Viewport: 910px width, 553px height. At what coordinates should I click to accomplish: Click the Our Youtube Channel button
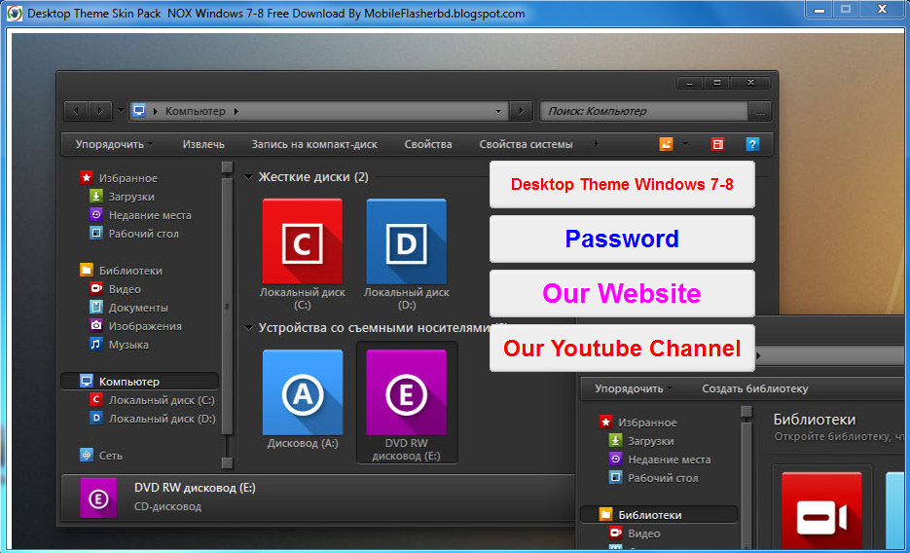[622, 349]
